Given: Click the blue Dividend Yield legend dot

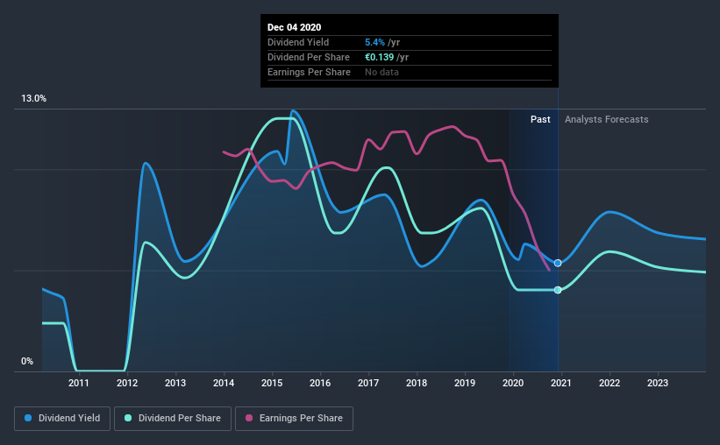Looking at the screenshot, I should tap(28, 418).
